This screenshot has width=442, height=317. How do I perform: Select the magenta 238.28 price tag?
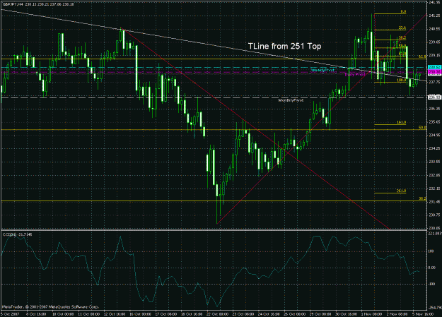[x=434, y=72]
